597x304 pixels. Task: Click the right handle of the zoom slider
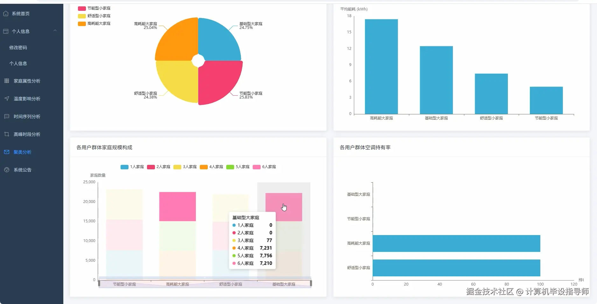[311, 283]
